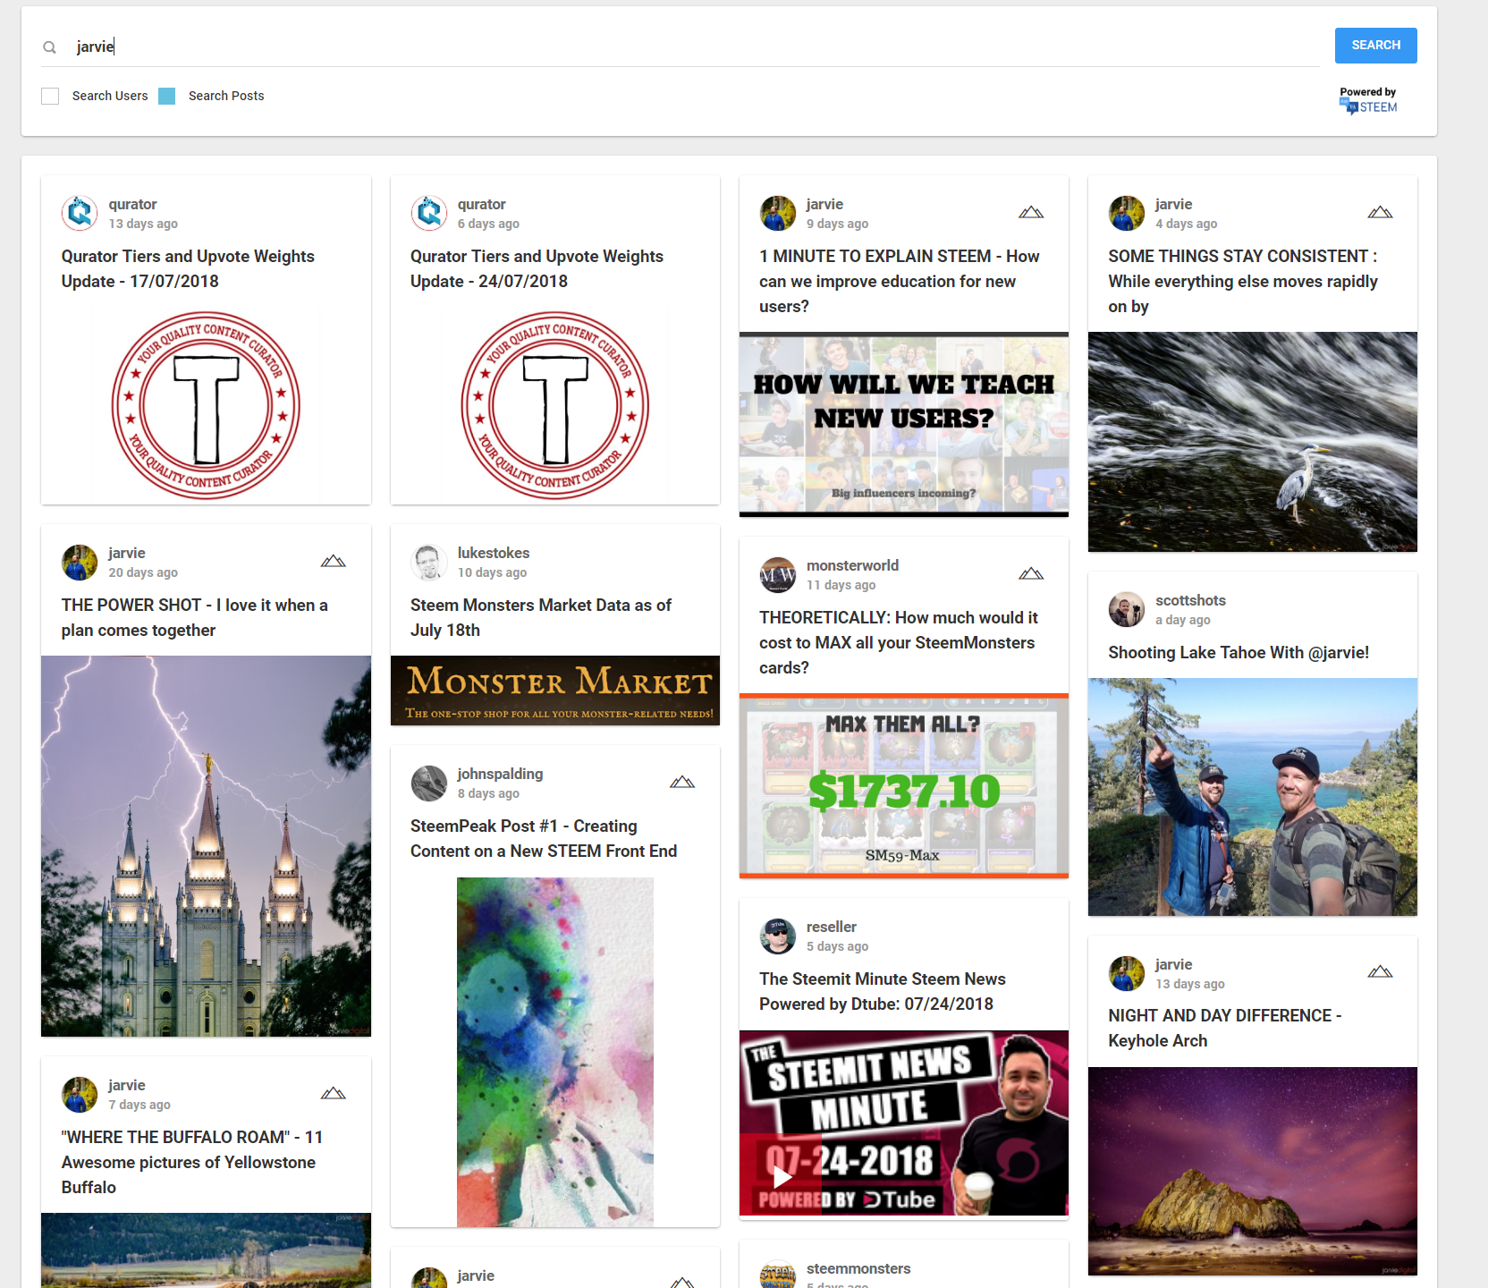Click the SteemPeak mountain icon on the 1 MINUTE TO EXPLAIN STEEM post
The height and width of the screenshot is (1288, 1488).
pos(1031,213)
